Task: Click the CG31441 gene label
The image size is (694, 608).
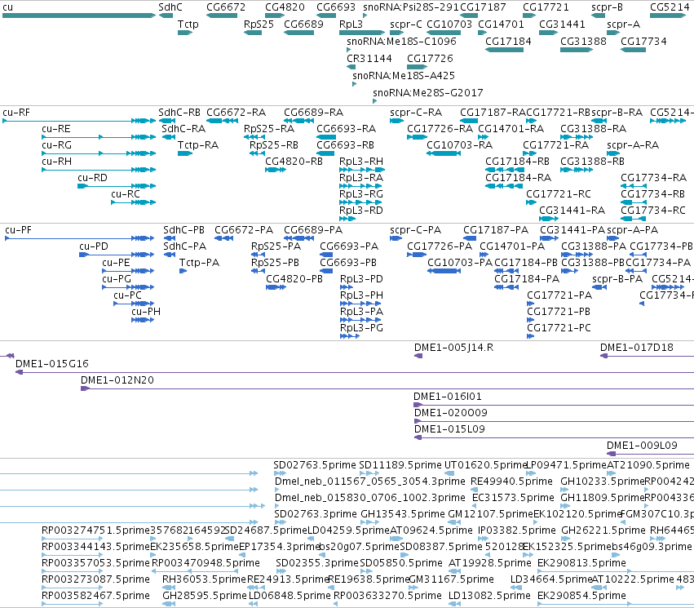Action: tap(562, 24)
